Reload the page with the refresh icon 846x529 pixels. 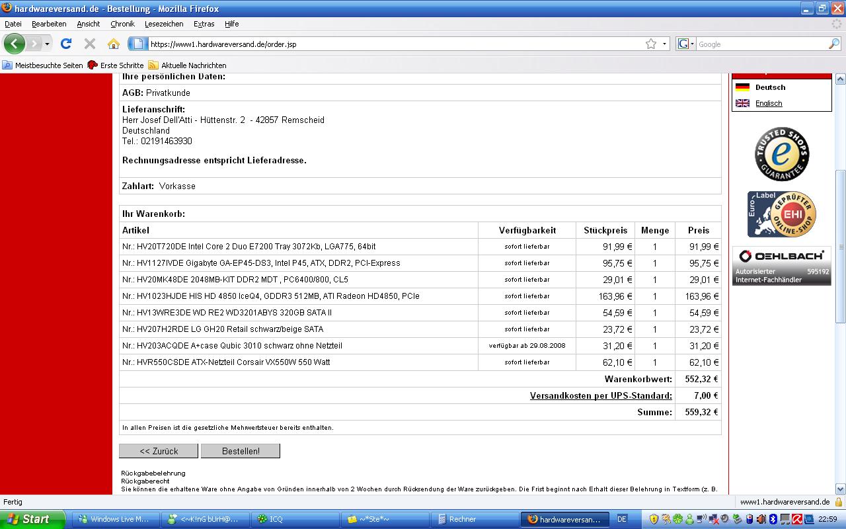pos(65,44)
